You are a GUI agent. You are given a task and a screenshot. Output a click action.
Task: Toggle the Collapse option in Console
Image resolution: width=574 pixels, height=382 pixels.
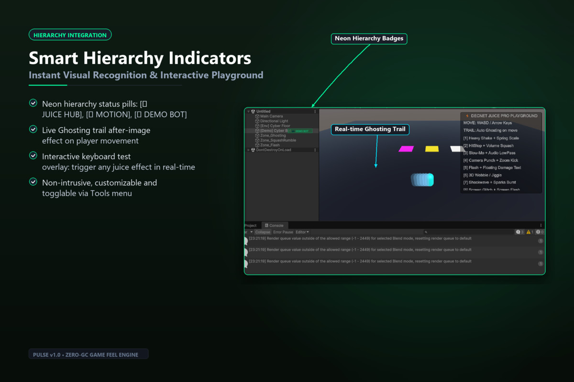pyautogui.click(x=262, y=232)
